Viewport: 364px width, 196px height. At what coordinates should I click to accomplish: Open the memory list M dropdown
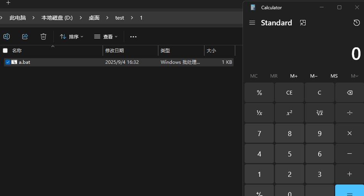(x=354, y=76)
